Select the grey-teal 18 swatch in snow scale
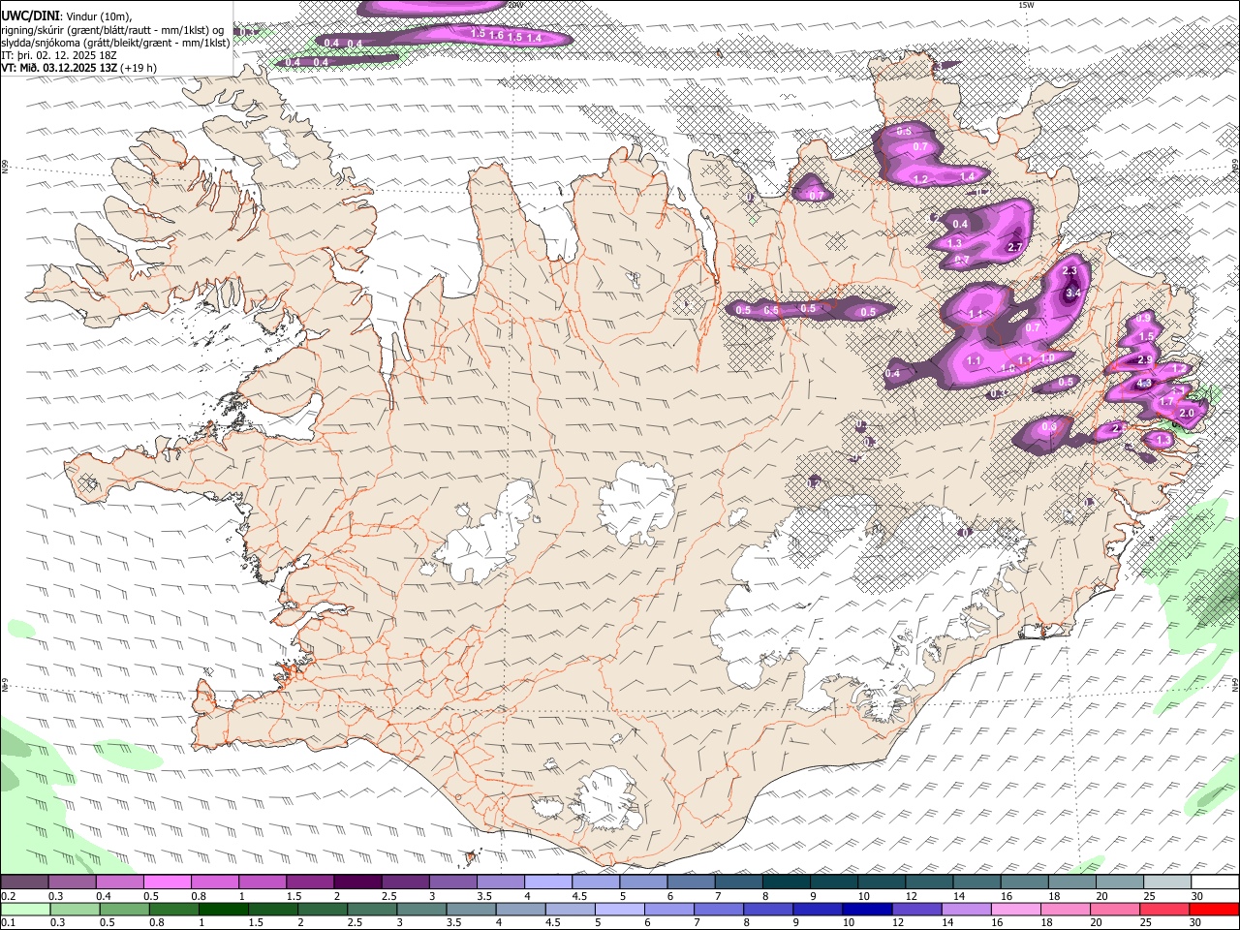1240x930 pixels. point(1071,882)
